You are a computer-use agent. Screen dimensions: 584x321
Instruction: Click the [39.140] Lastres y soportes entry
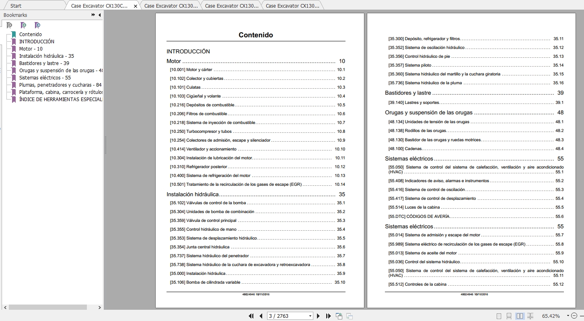tap(476, 103)
